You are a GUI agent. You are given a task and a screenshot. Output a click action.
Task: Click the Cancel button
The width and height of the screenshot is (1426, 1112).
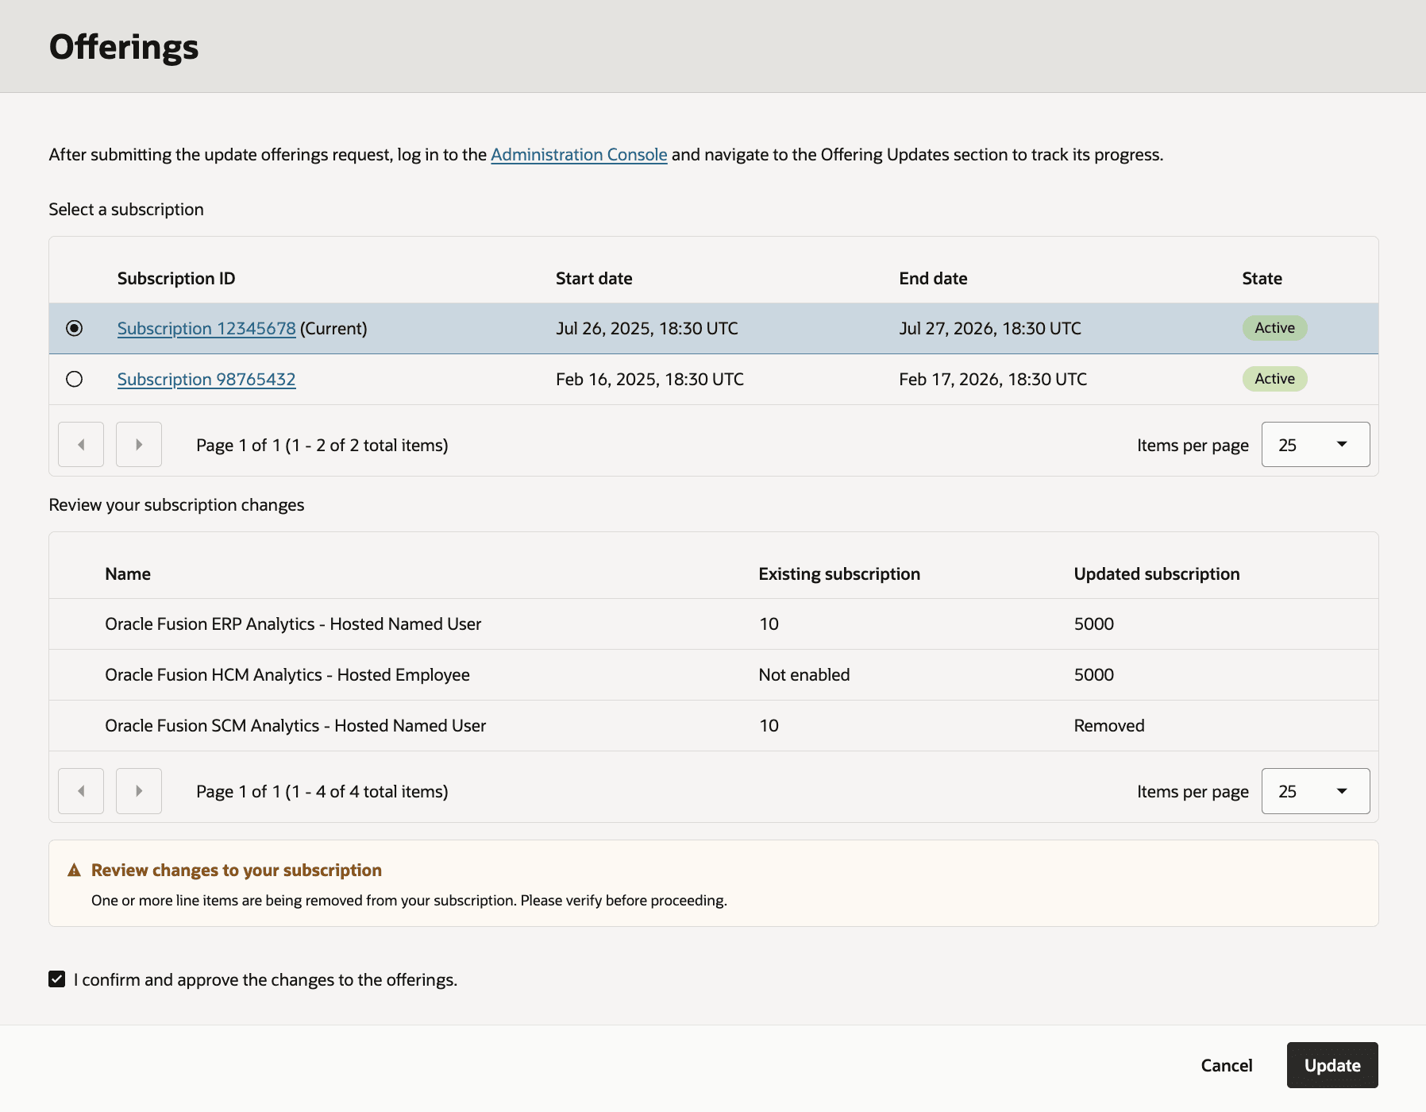1226,1064
